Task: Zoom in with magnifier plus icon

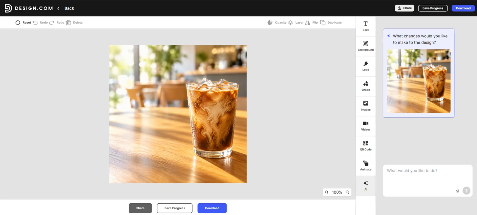Action: (347, 192)
